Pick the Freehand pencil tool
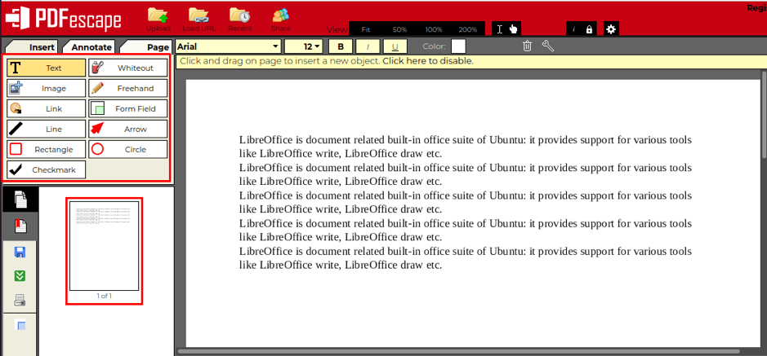 (127, 88)
